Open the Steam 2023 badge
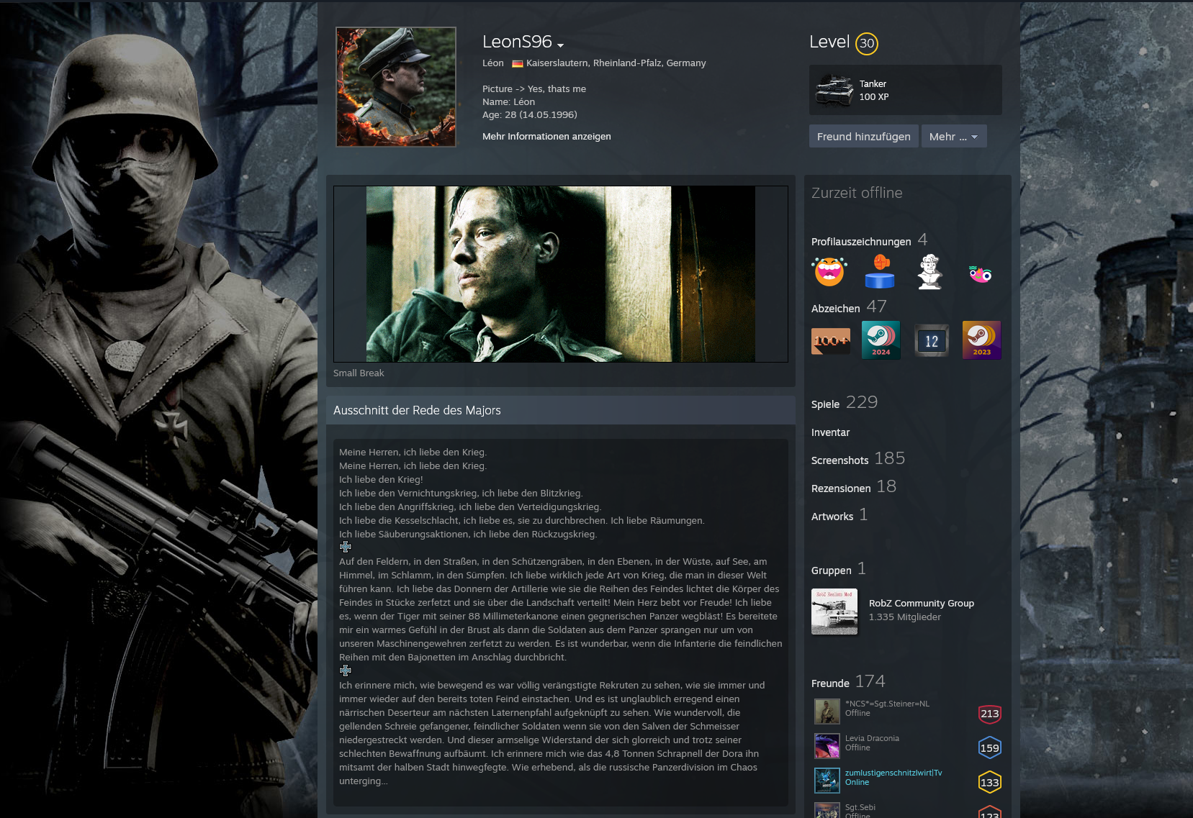 tap(981, 340)
